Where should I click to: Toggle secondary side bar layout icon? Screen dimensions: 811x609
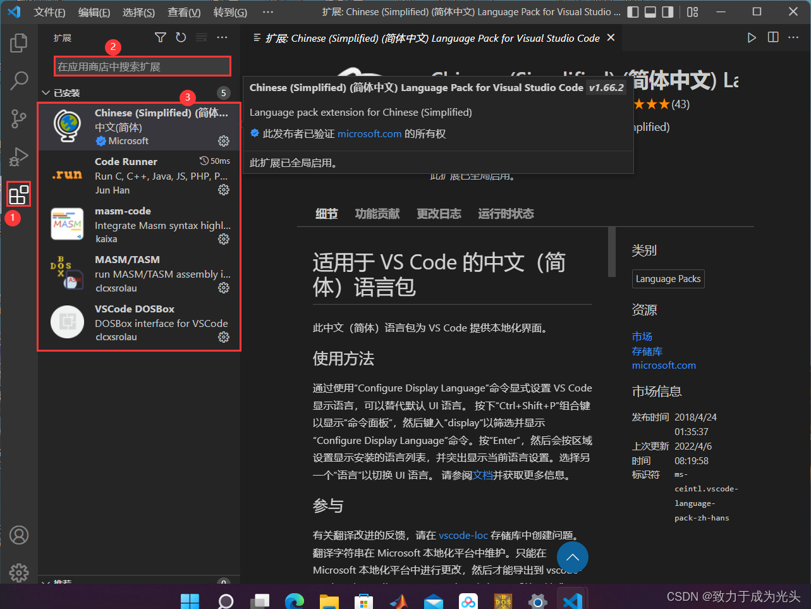[x=668, y=12]
